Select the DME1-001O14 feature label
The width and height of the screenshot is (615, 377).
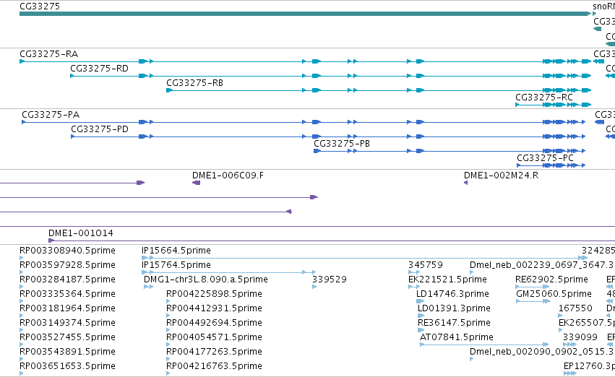click(81, 233)
